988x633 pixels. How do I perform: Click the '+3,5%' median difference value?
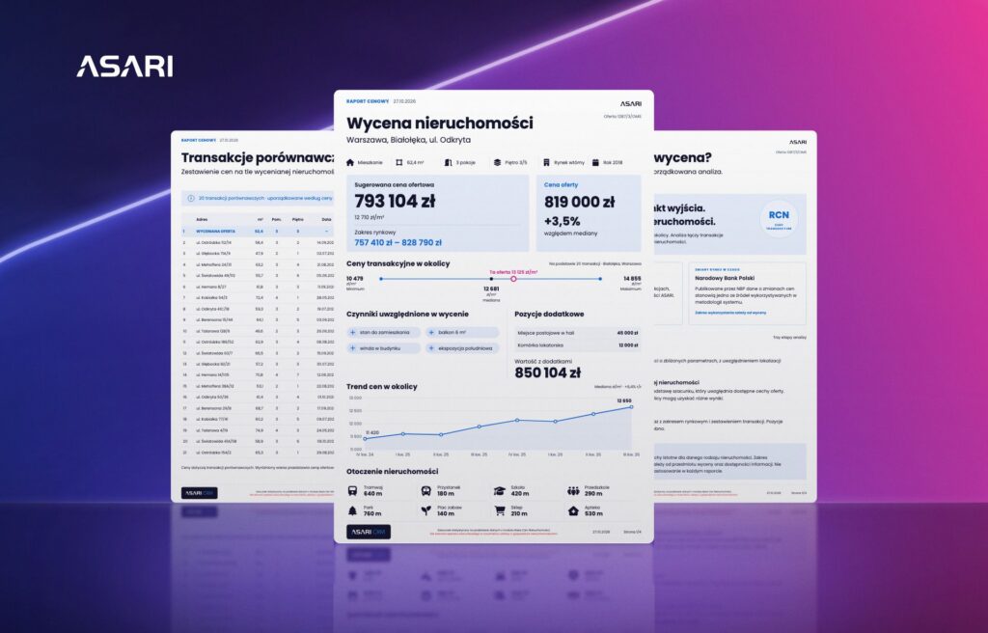point(563,221)
